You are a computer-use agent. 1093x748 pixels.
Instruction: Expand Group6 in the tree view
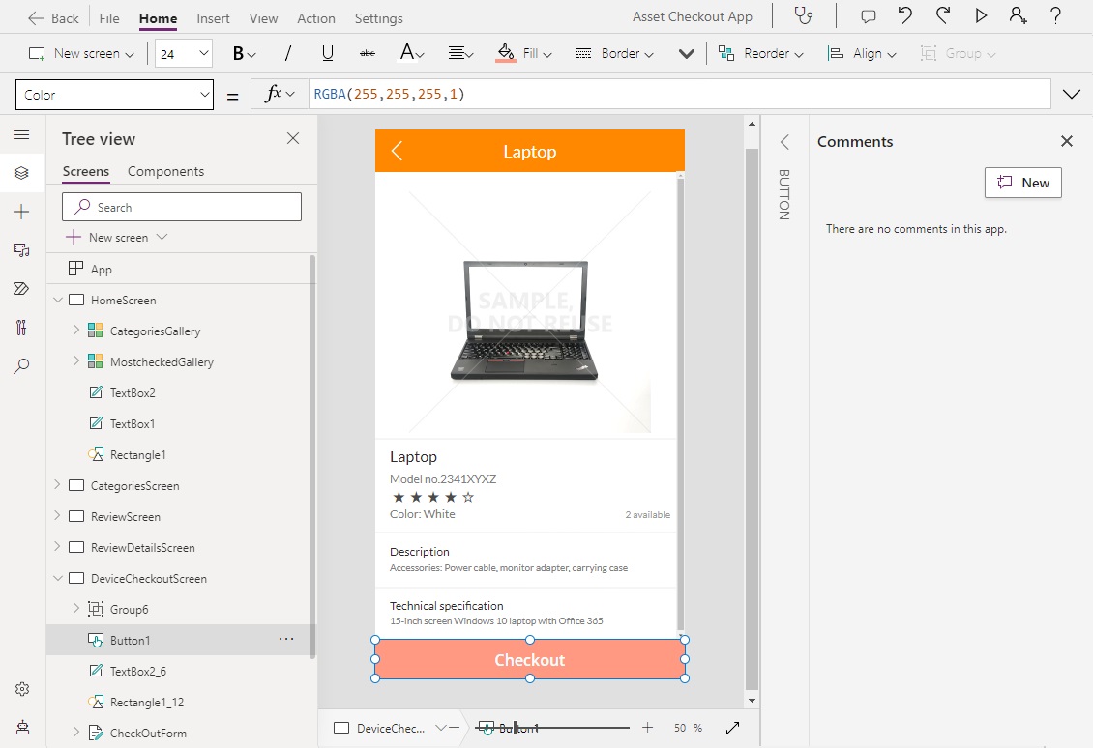pos(75,609)
